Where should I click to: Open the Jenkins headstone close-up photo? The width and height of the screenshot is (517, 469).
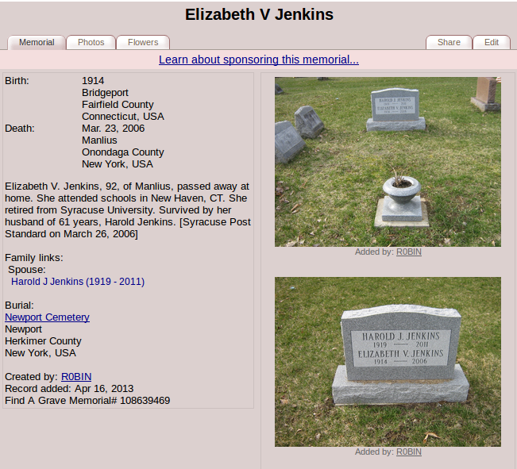(x=388, y=361)
